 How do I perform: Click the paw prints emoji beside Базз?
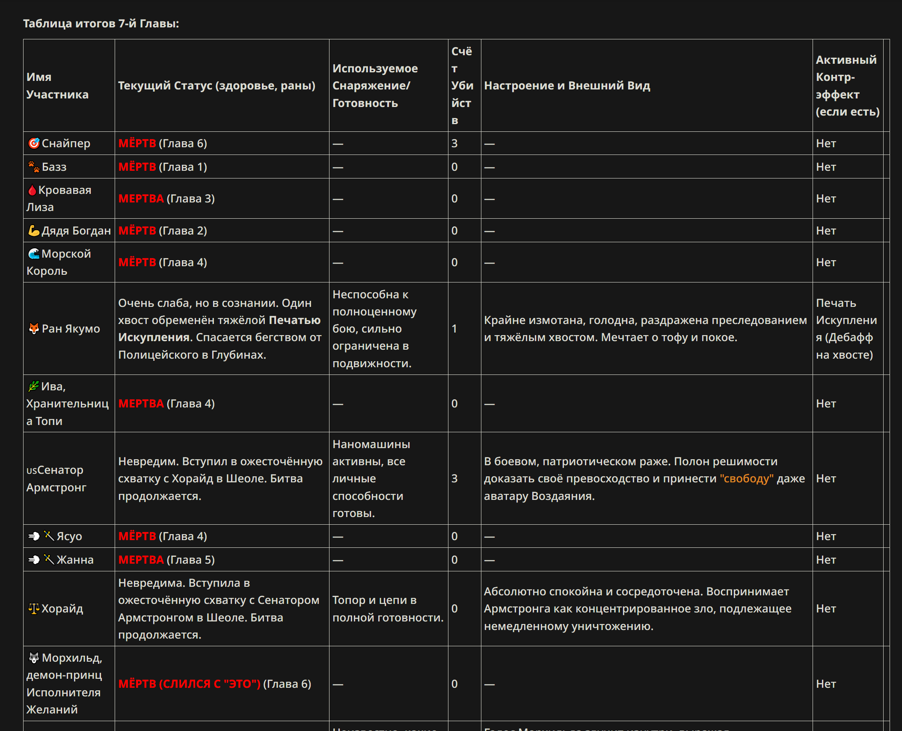(x=34, y=166)
